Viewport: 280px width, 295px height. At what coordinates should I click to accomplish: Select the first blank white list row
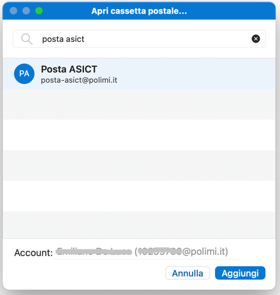[139, 135]
